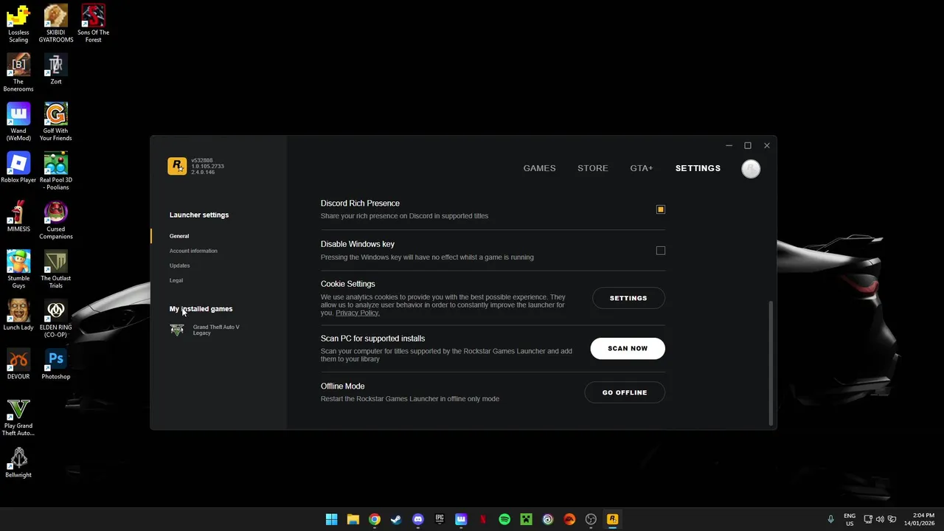Screen dimensions: 944x531
Task: Switch to the STORE tab
Action: click(x=593, y=168)
